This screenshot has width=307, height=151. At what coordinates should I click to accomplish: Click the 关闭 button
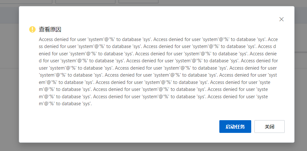(x=269, y=127)
